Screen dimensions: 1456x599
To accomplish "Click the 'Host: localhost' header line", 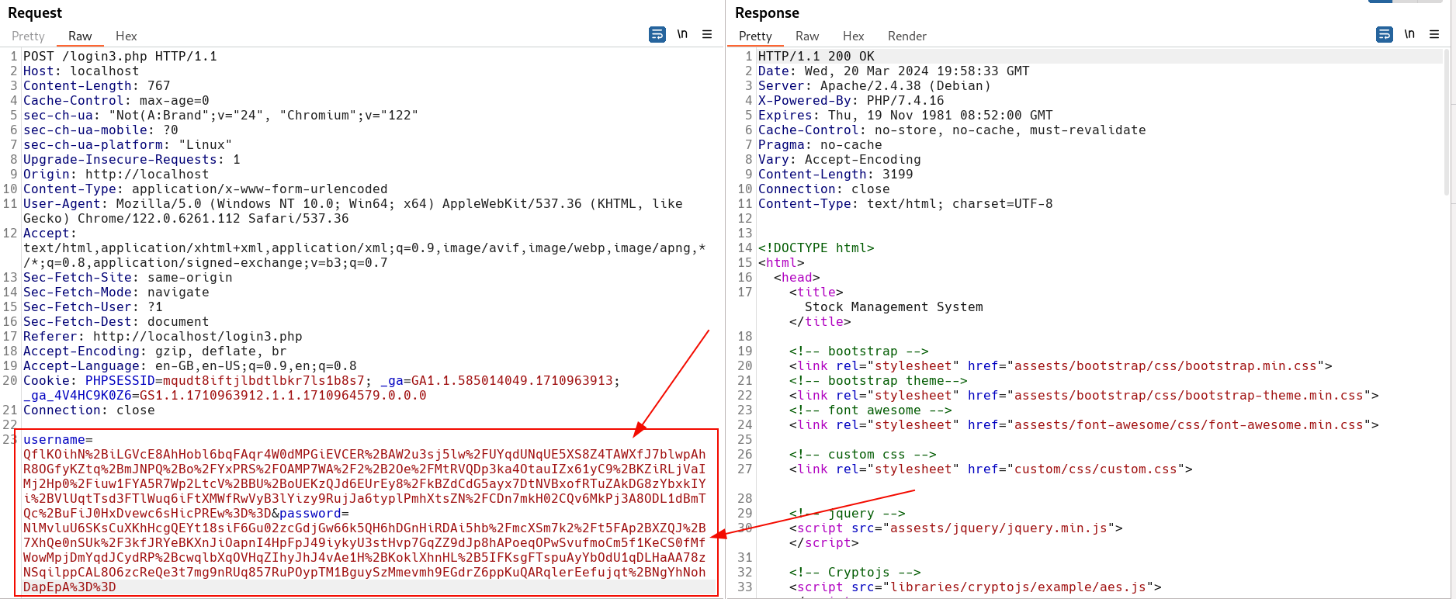I will click(81, 71).
